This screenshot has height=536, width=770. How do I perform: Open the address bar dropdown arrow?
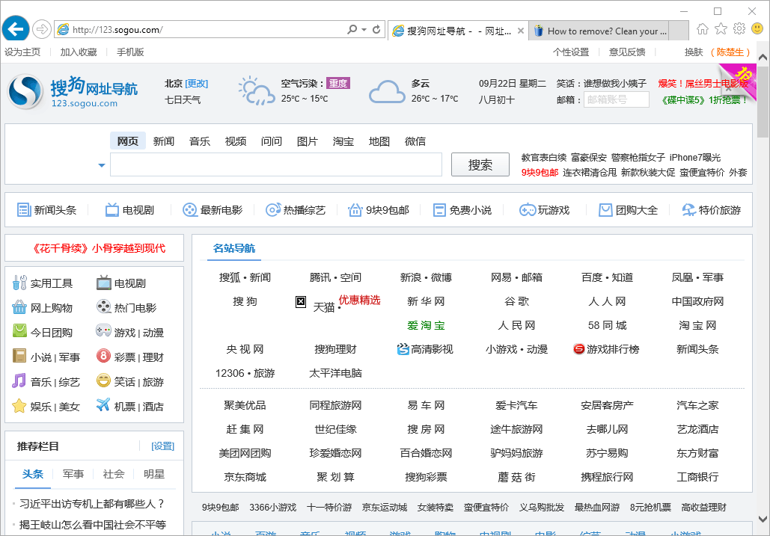(x=364, y=29)
